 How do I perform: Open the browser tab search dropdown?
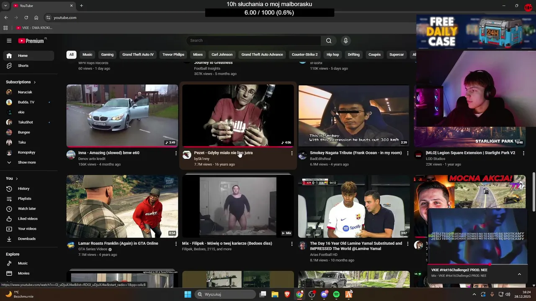[x=5, y=5]
